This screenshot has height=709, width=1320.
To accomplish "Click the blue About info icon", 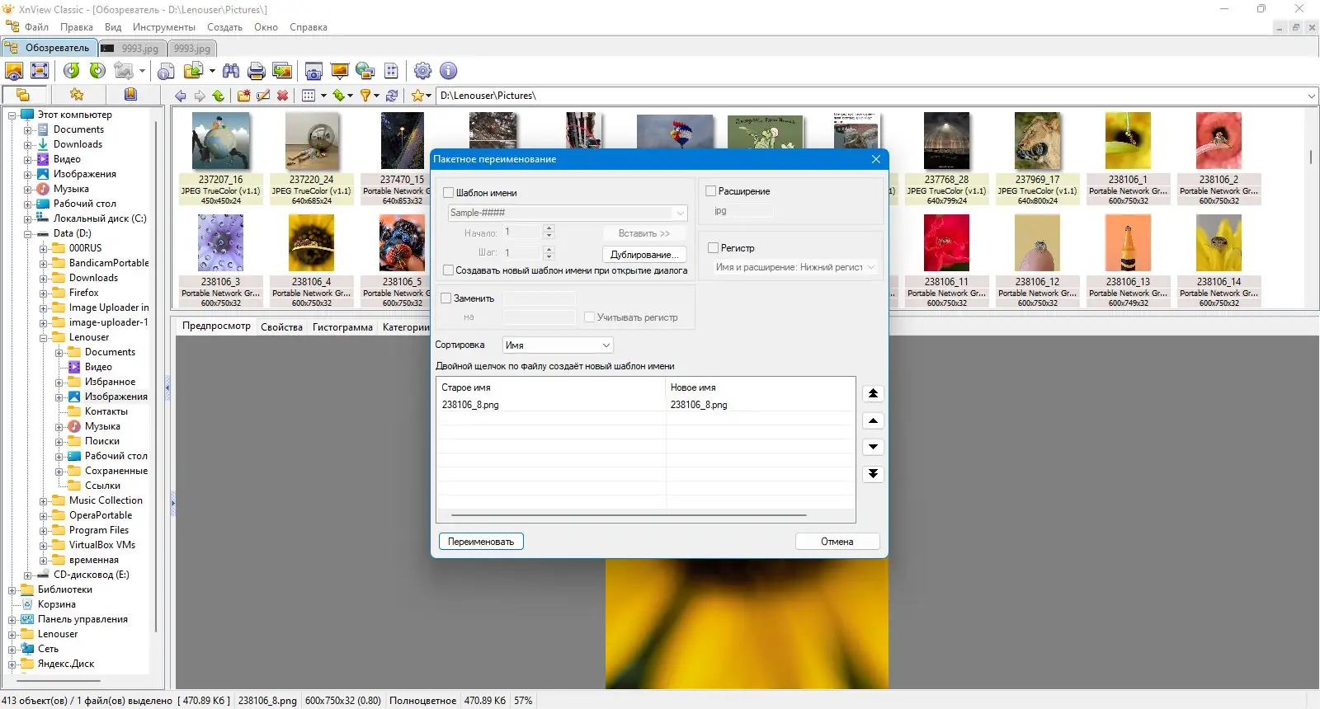I will click(448, 71).
